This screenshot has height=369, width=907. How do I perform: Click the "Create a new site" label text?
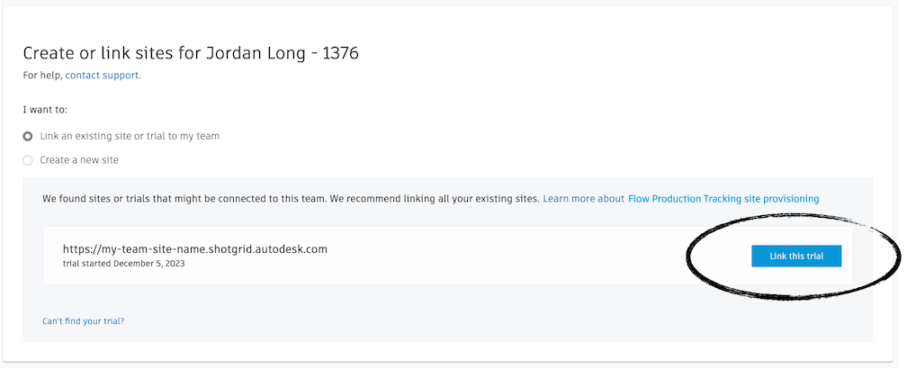79,160
